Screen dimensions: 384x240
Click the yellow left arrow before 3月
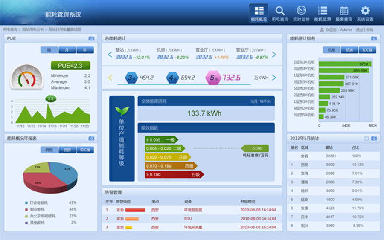(x=110, y=78)
